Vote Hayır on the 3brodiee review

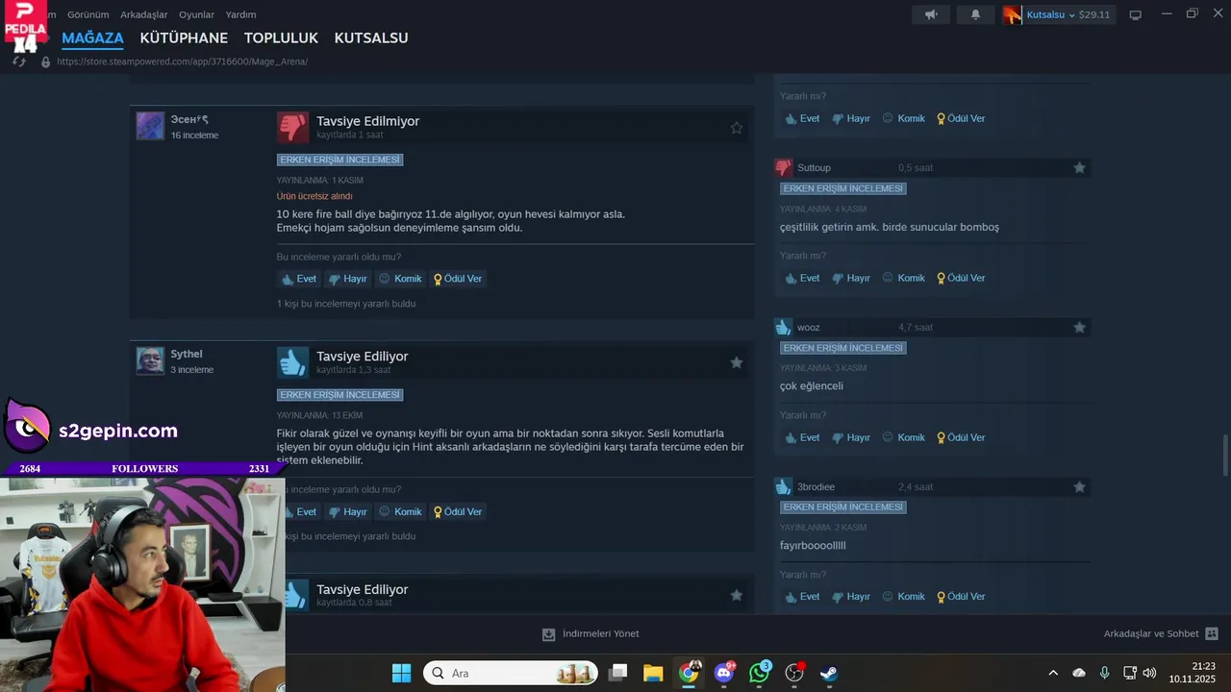pos(851,597)
